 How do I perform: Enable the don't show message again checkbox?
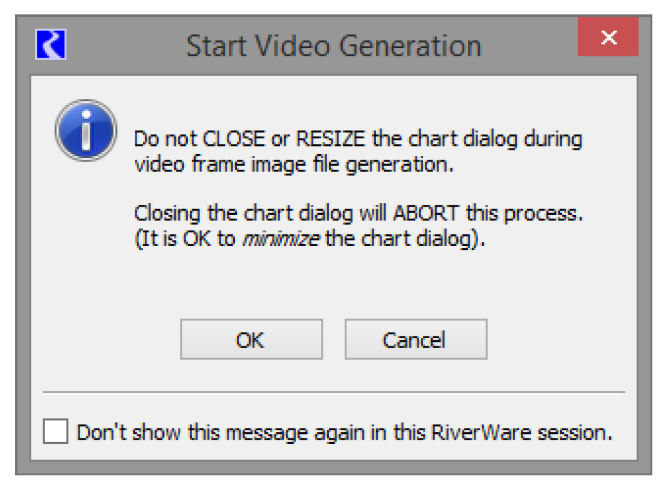tap(56, 432)
